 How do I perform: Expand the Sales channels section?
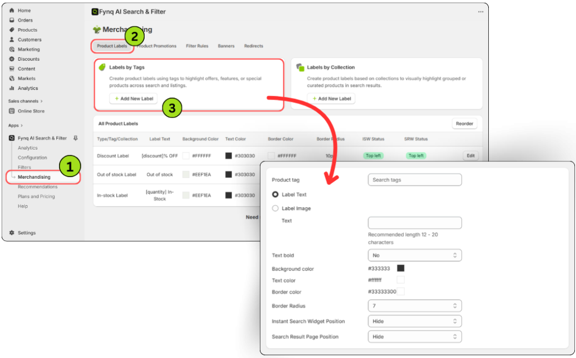pyautogui.click(x=25, y=101)
